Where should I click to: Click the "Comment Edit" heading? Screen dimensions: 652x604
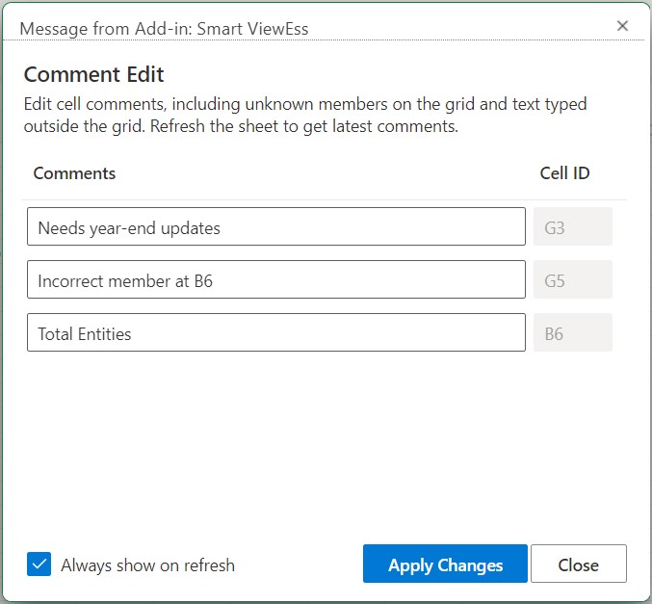[x=93, y=74]
